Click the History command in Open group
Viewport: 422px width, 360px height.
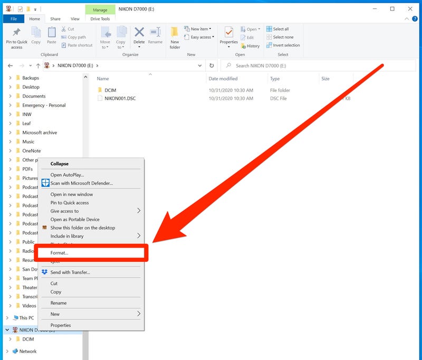(x=250, y=46)
